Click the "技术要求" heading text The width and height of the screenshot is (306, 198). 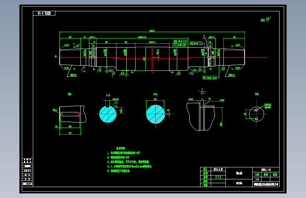[121, 148]
